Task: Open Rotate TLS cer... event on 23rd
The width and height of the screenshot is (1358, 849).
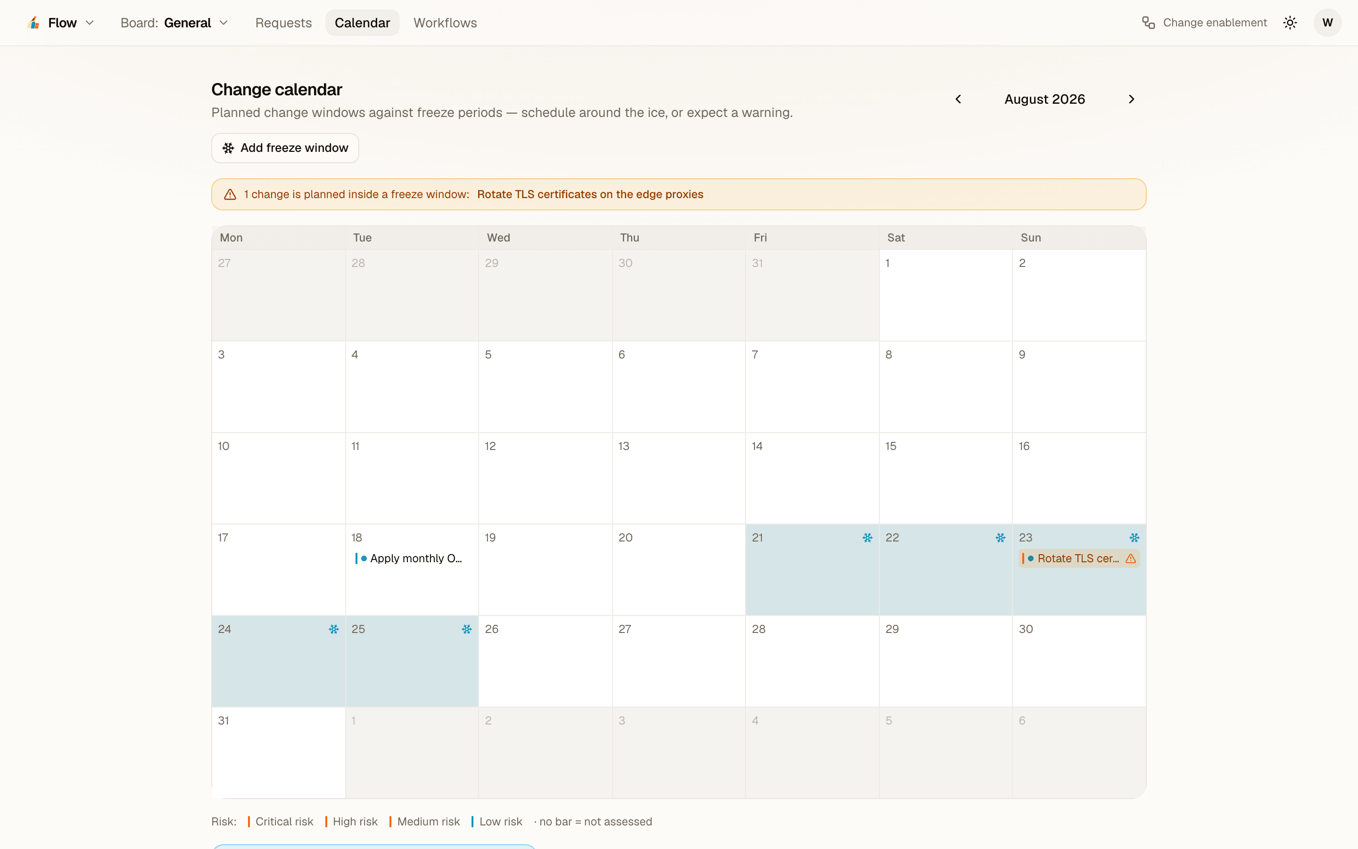Action: pos(1078,559)
